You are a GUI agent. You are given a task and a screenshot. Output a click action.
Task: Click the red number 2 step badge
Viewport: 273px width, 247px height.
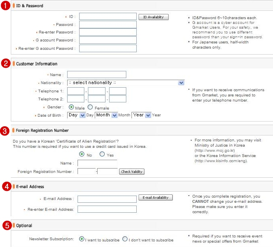6,63
